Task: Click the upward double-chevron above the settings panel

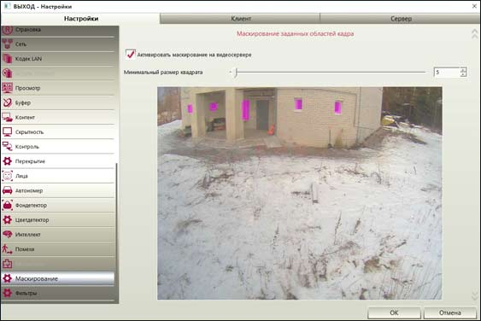Action: click(x=474, y=34)
